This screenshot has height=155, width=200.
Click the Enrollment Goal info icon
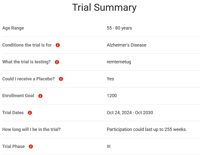coord(40,96)
